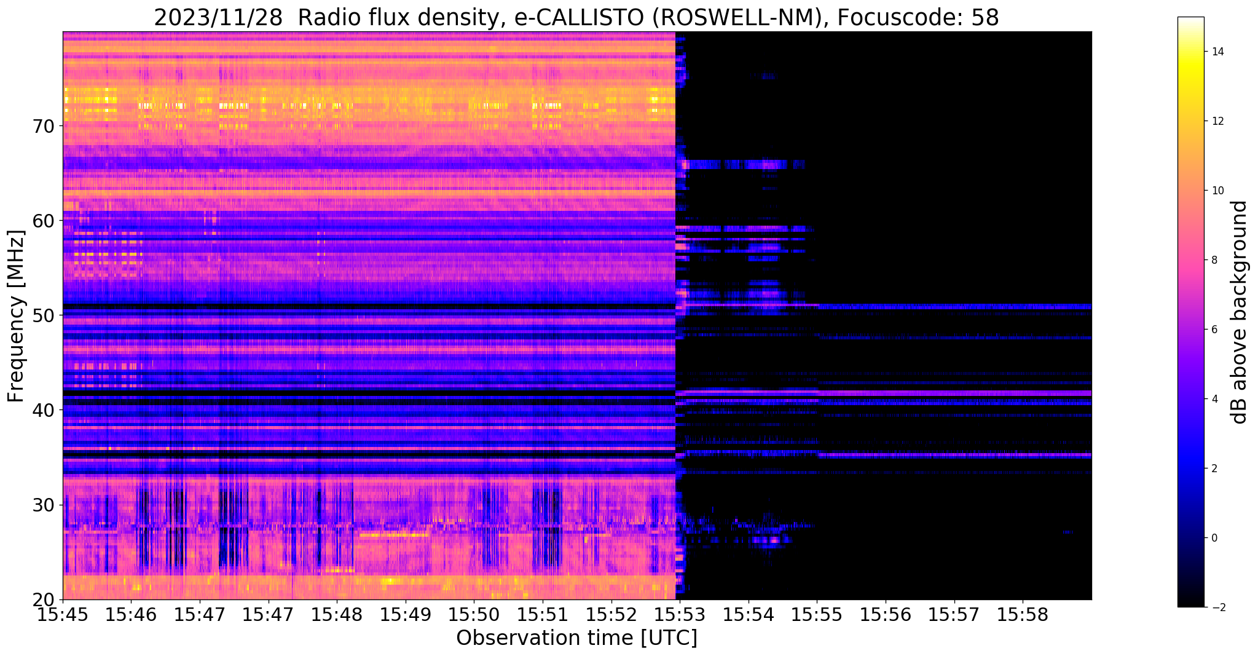The height and width of the screenshot is (656, 1258).
Task: Click the blue region of the colorbar near 2
Action: (1190, 468)
